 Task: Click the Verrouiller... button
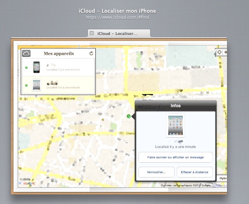pos(156,172)
